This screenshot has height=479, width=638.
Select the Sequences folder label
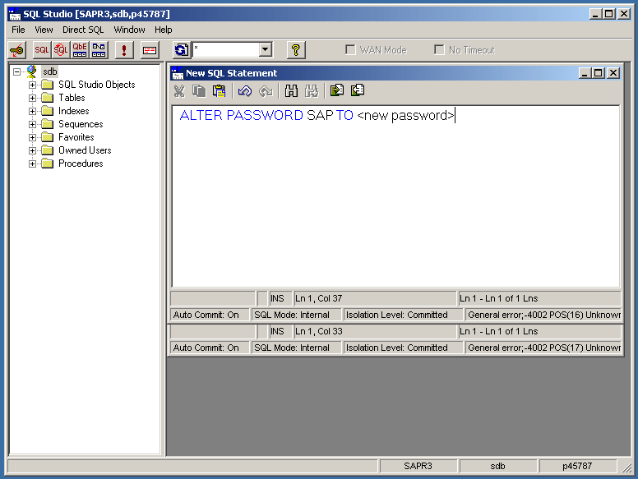pyautogui.click(x=81, y=124)
